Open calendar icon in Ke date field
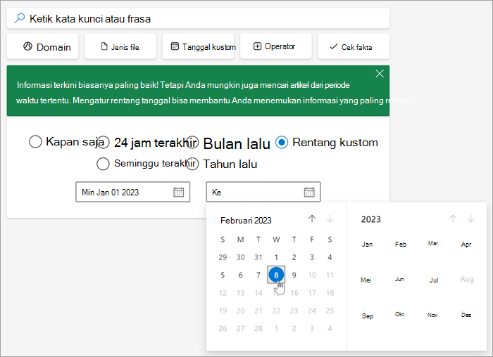 [309, 192]
